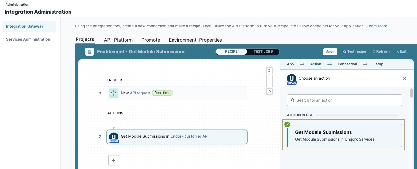Go to the Connection step
417x169 pixels.
tap(347, 64)
